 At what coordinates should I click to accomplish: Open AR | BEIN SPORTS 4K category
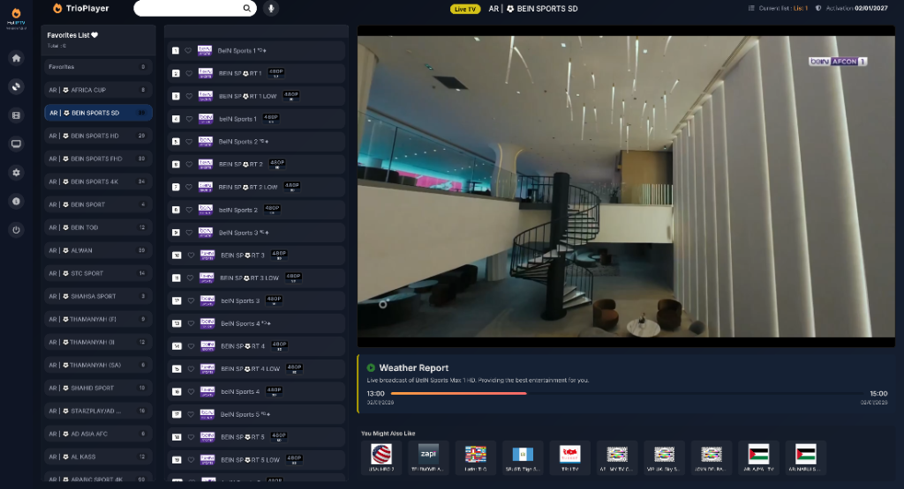pyautogui.click(x=98, y=182)
